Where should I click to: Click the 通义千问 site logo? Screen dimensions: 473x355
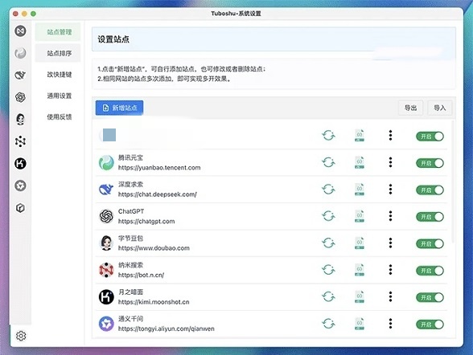pos(106,324)
